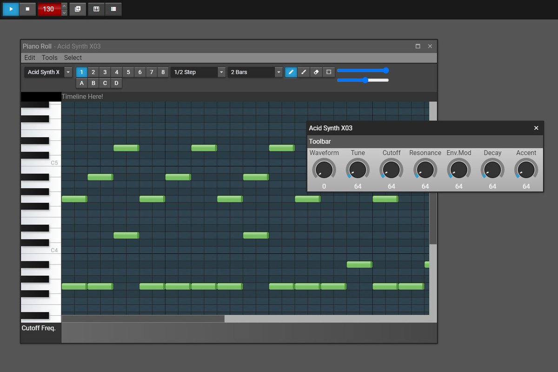This screenshot has height=372, width=558.
Task: Click the add-pattern icon in top bar
Action: click(78, 9)
